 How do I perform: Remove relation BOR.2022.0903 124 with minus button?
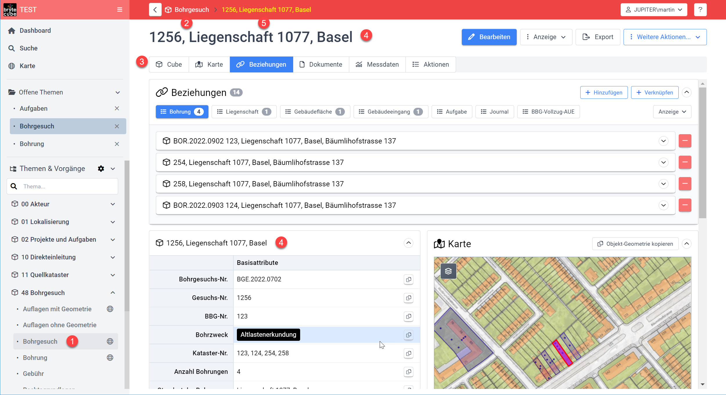(x=685, y=205)
